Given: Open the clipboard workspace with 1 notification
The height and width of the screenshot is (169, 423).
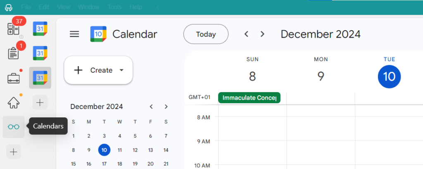Looking at the screenshot, I should pyautogui.click(x=14, y=53).
